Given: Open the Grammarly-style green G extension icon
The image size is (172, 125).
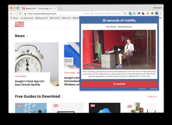Looking at the screenshot, I should tap(130, 14).
